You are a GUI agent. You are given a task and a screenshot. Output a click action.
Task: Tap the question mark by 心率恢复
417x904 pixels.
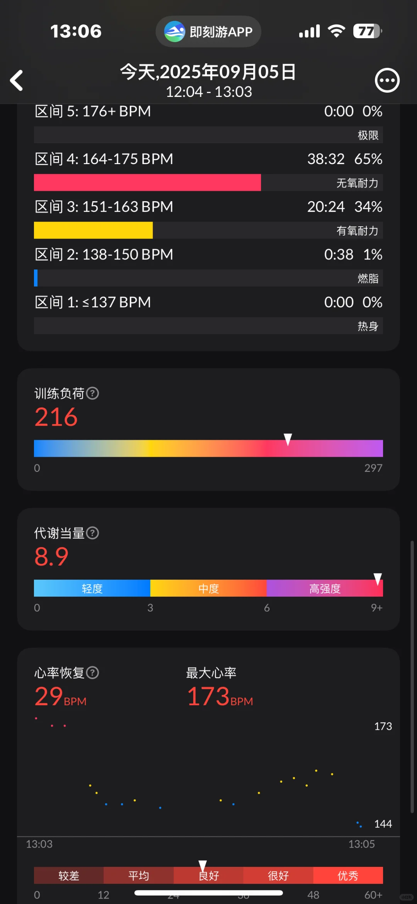click(x=93, y=673)
